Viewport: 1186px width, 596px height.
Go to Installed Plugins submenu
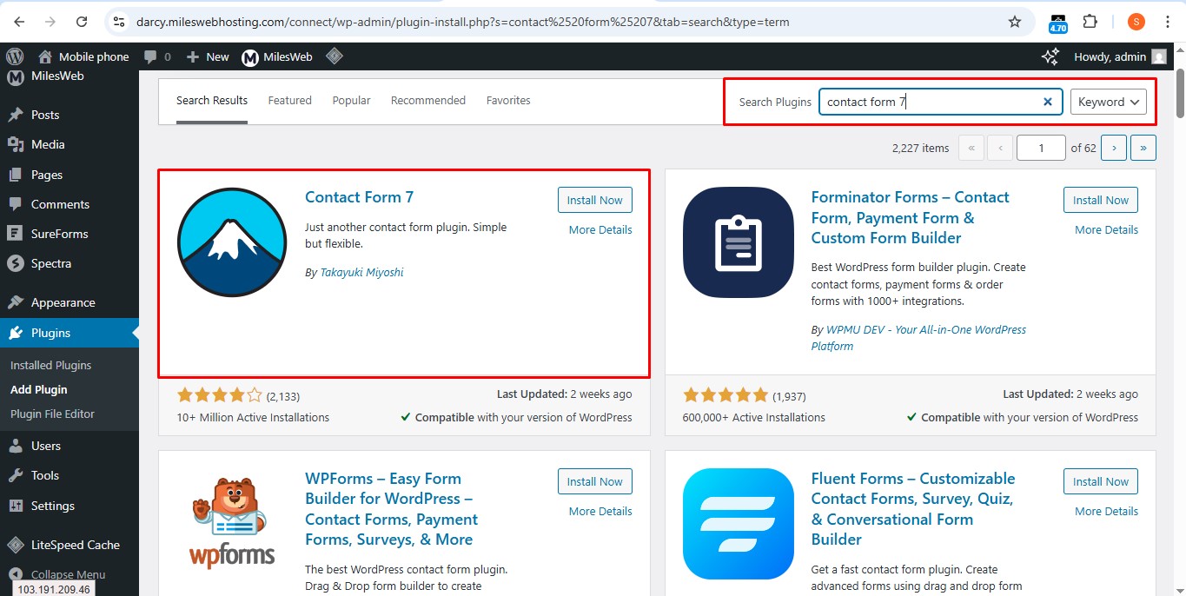(x=50, y=365)
